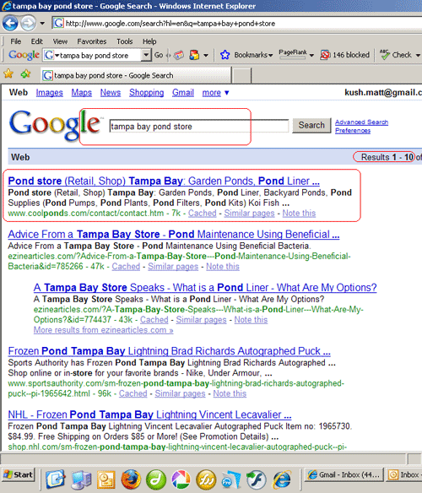Expand the Google Toolbar search history dropdown
Screen dimensions: 422x493
coord(146,55)
